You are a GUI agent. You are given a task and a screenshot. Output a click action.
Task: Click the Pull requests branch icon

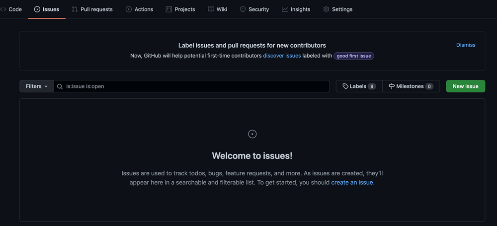click(x=75, y=9)
